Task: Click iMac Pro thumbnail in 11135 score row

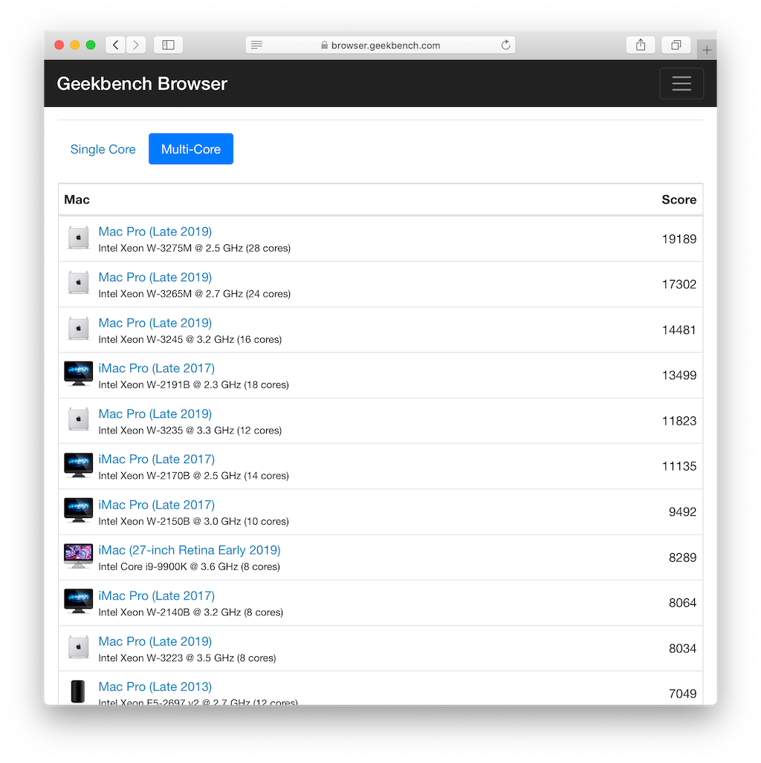Action: pyautogui.click(x=79, y=465)
